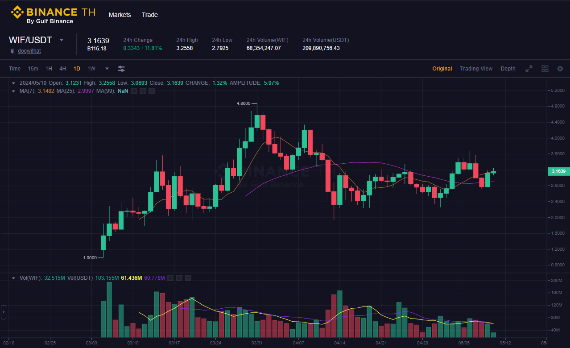Click the document icon beside dogwifhat

pos(12,51)
